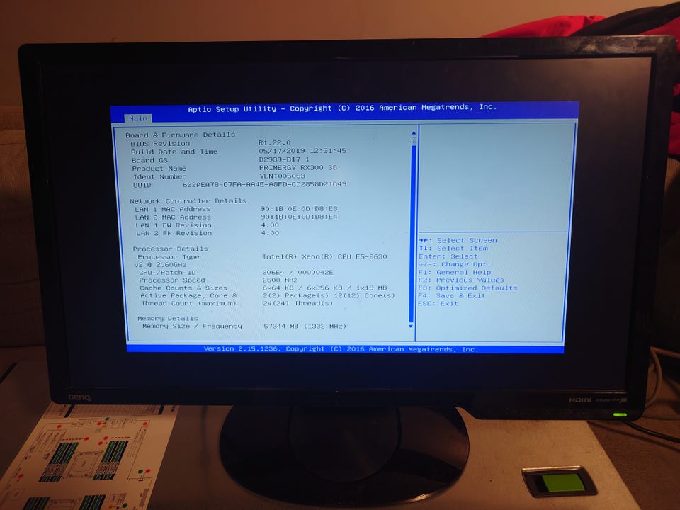The width and height of the screenshot is (680, 510).
Task: Click the F2: Previous Values hint
Action: tap(461, 280)
